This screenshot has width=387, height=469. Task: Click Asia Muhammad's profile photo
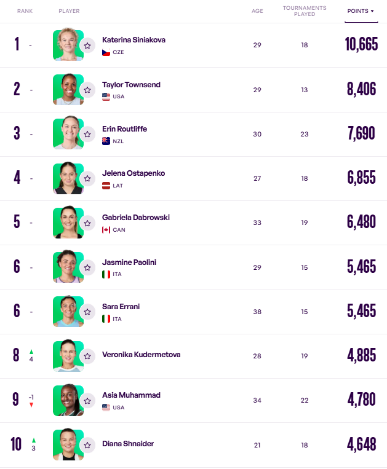click(x=67, y=400)
